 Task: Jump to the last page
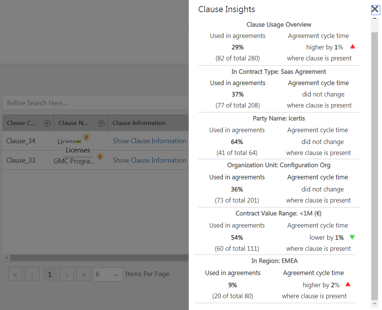tap(83, 274)
